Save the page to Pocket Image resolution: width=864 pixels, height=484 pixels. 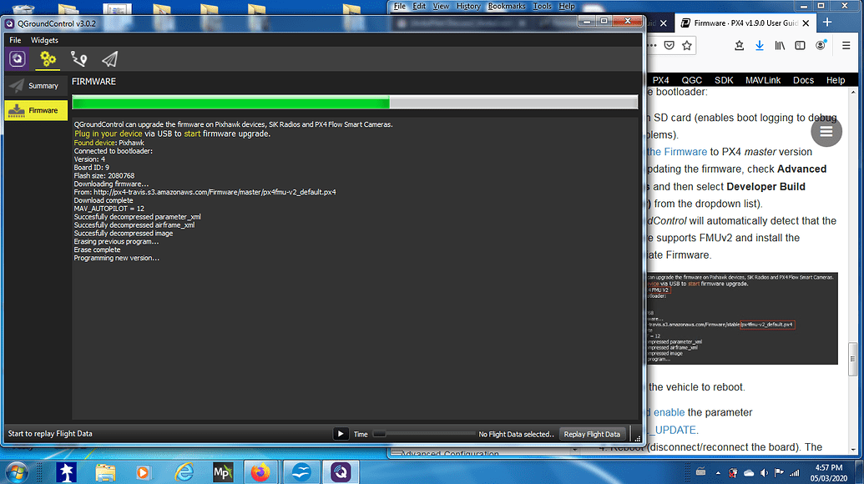(669, 46)
